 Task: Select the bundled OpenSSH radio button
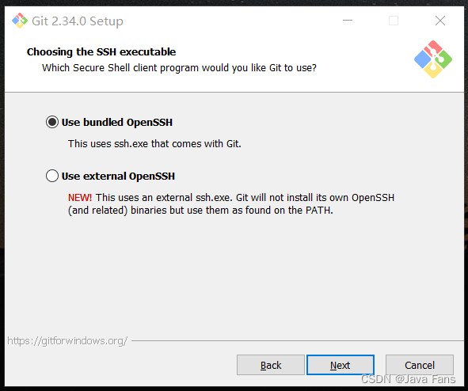click(x=52, y=122)
